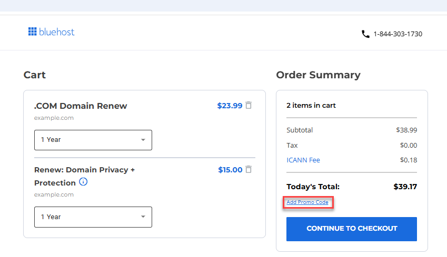Click the $15.00 price
The image size is (447, 257).
pos(230,170)
